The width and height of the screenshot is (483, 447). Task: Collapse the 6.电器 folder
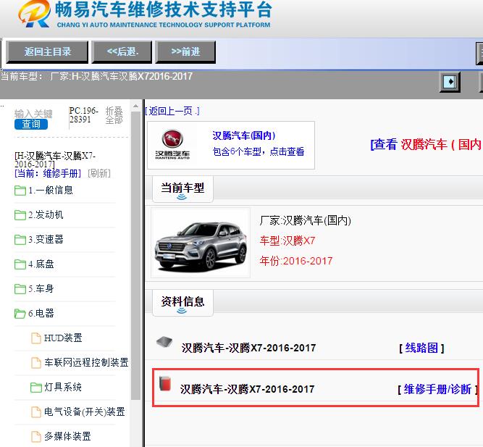(34, 313)
